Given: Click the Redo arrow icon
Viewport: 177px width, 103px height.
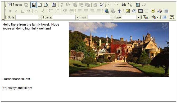Looking at the screenshot, I should coord(116,5).
